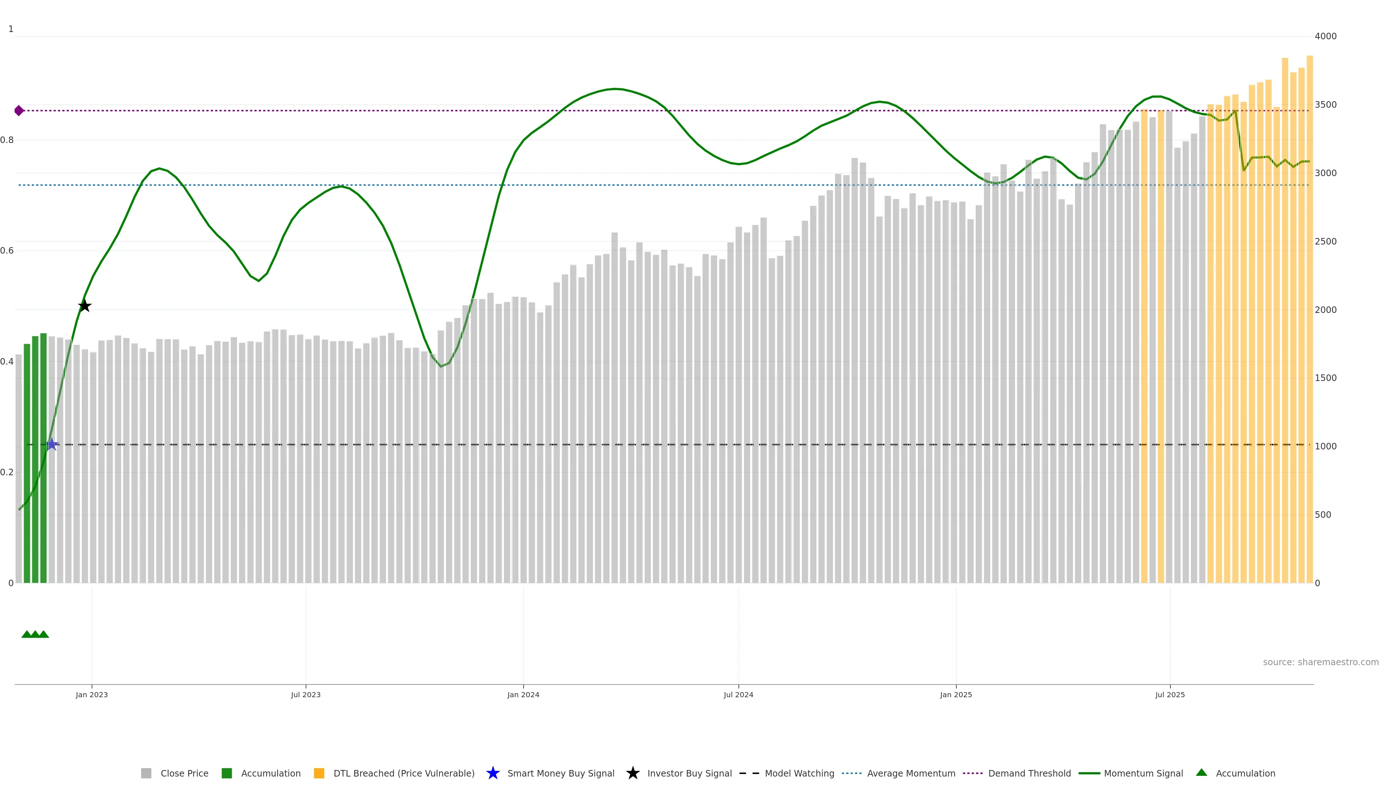Toggle Close Price series in legend
This screenshot has height=786, width=1397.
coord(184,773)
